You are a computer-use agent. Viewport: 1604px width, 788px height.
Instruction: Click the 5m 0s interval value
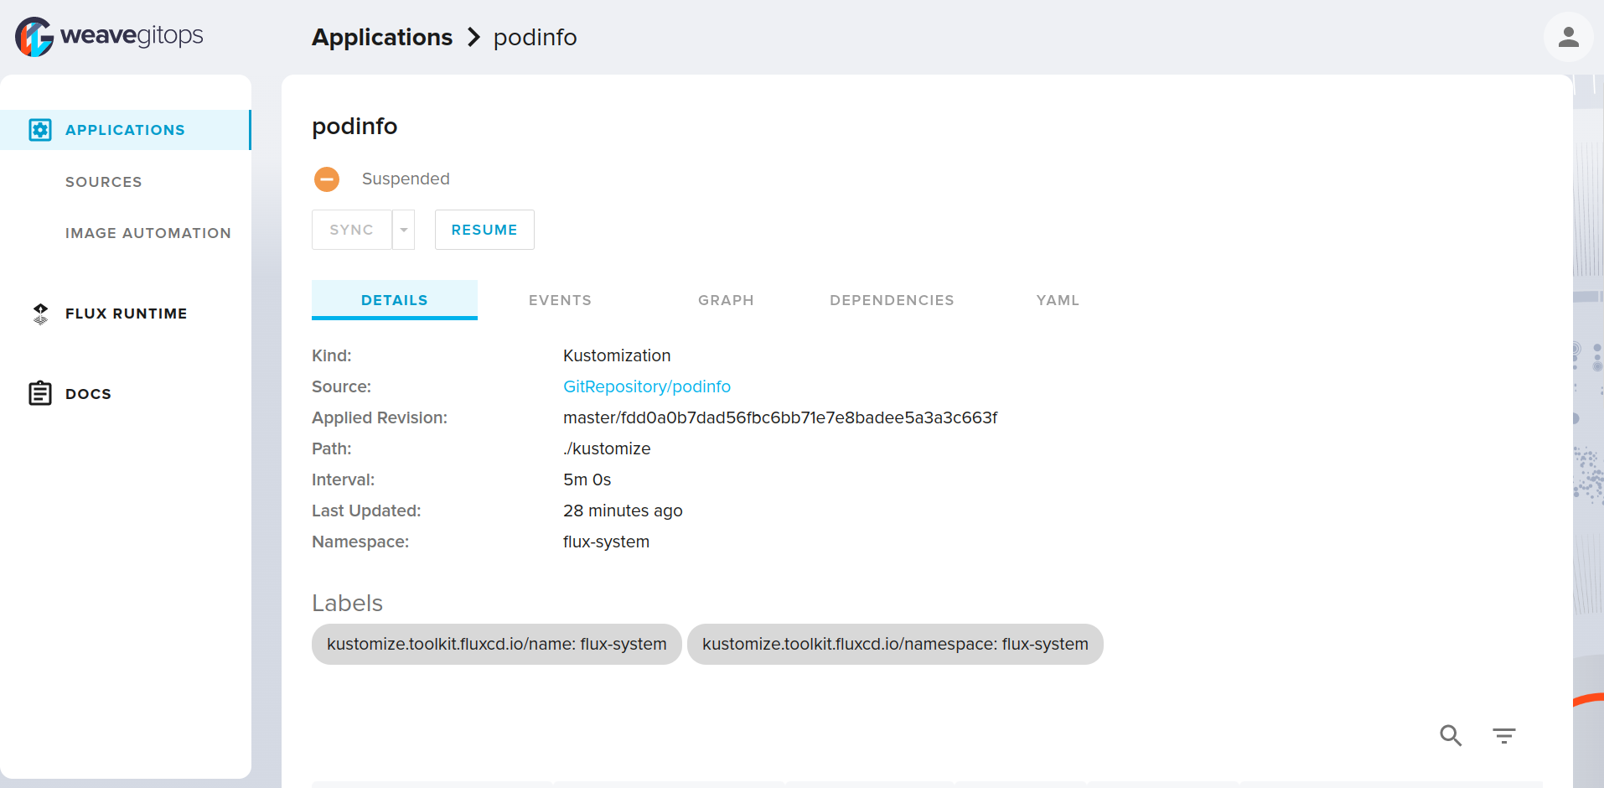[587, 480]
